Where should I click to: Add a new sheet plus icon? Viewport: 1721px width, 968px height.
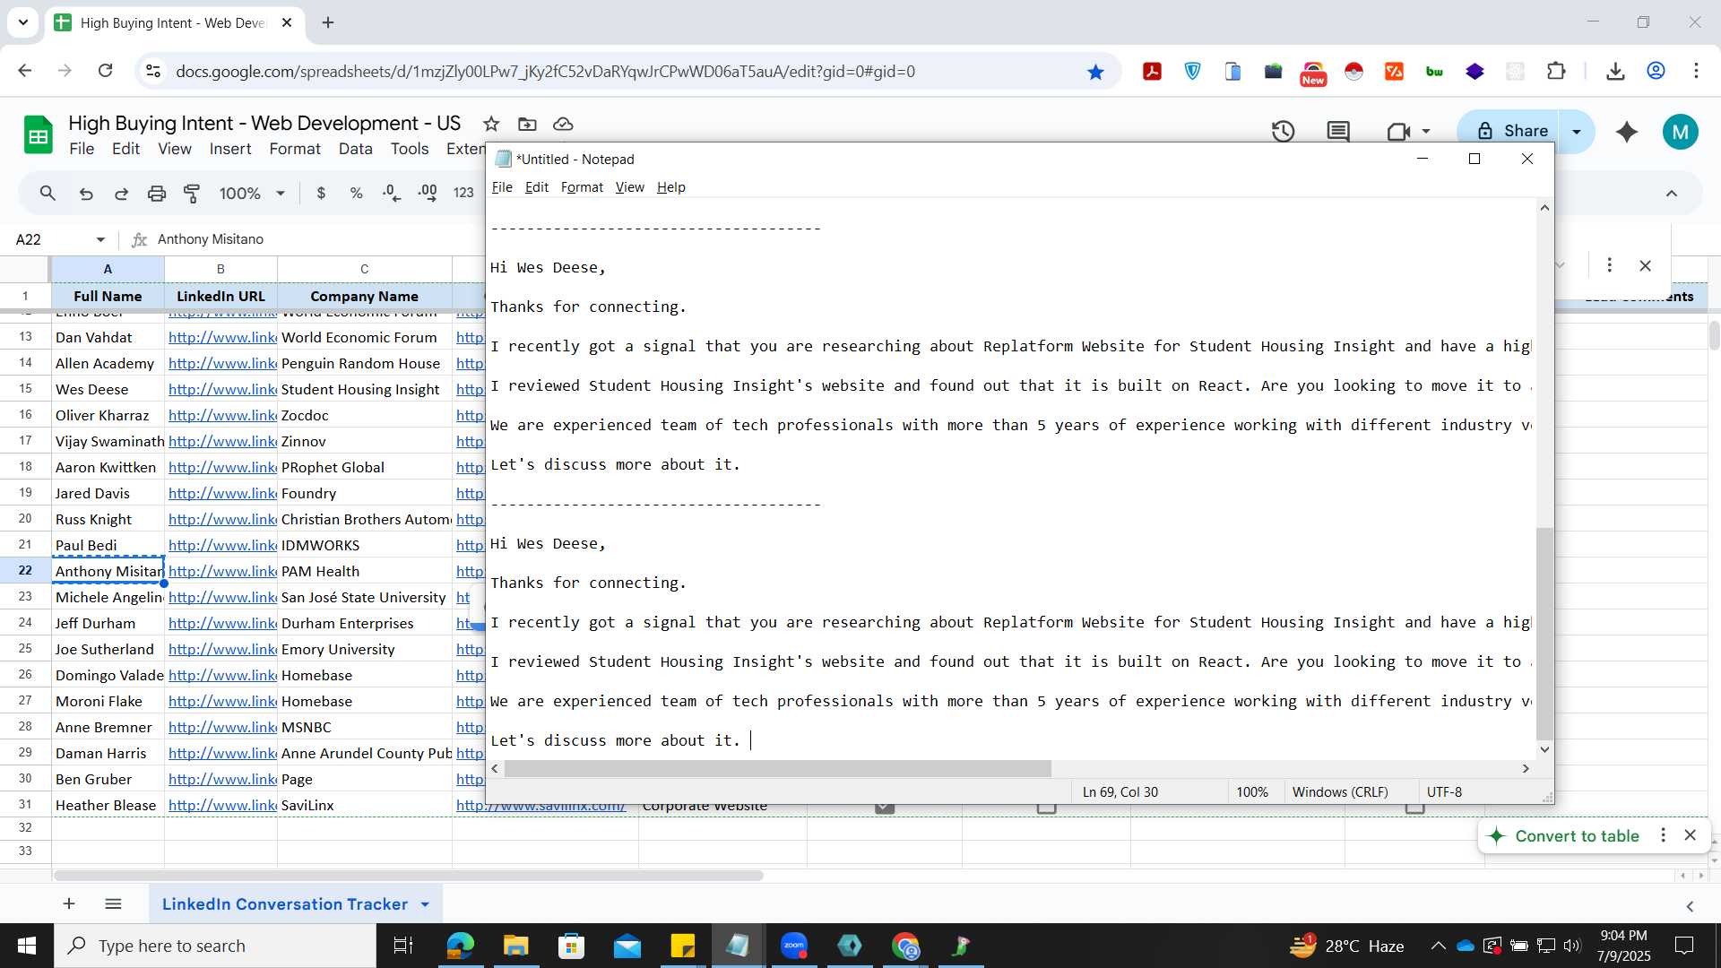(x=69, y=903)
